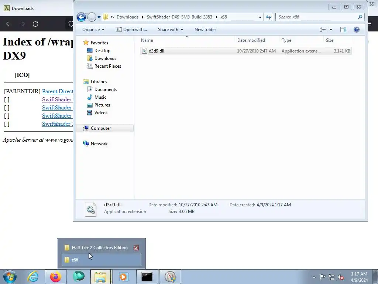Viewport: 378px width, 284px height.
Task: Open Explorer help
Action: click(x=357, y=30)
